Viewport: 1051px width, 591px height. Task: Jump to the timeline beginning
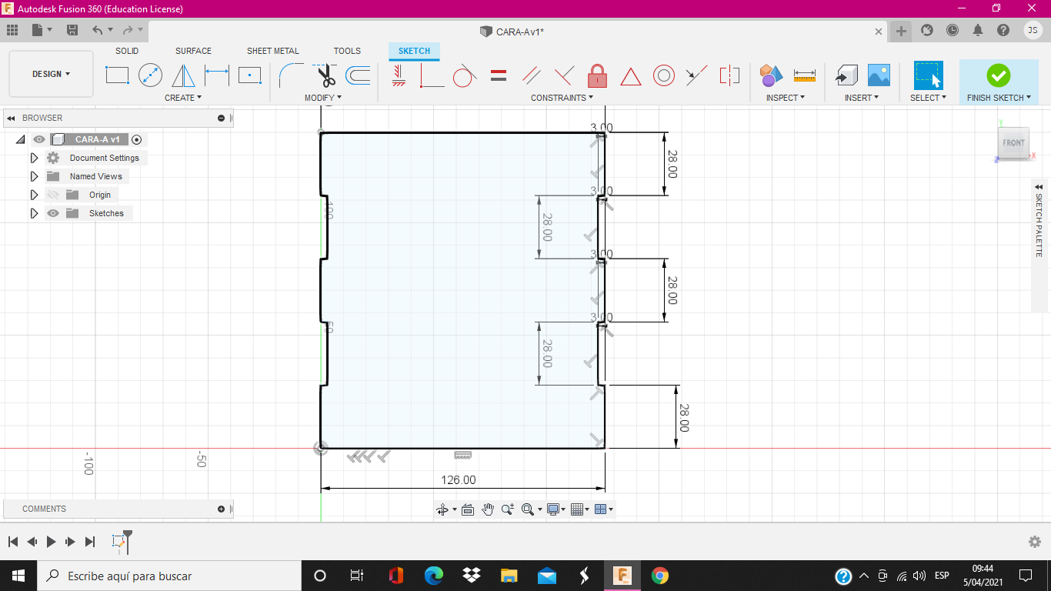pos(12,542)
